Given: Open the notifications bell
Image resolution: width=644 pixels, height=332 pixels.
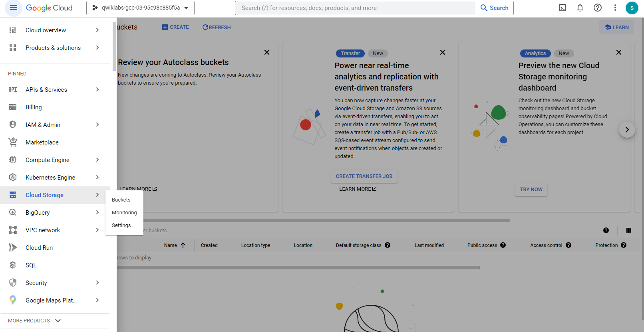Looking at the screenshot, I should point(580,8).
